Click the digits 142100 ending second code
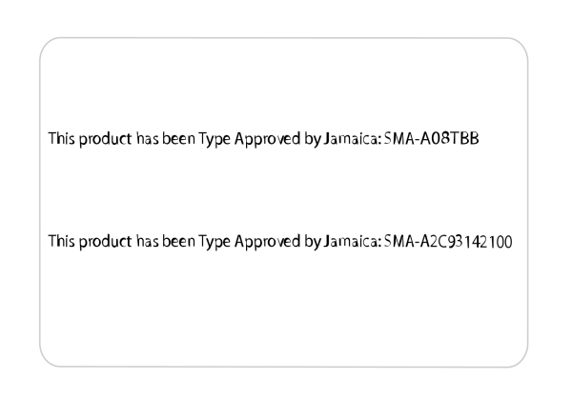Screen dimensions: 572x419 click(489, 242)
